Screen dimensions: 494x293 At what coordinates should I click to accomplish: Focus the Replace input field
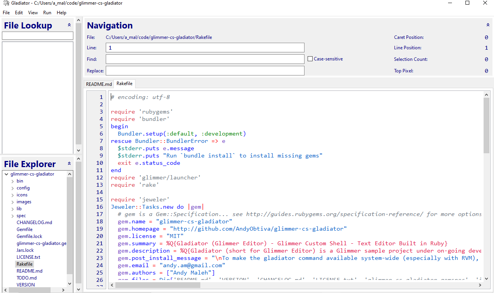(x=205, y=71)
